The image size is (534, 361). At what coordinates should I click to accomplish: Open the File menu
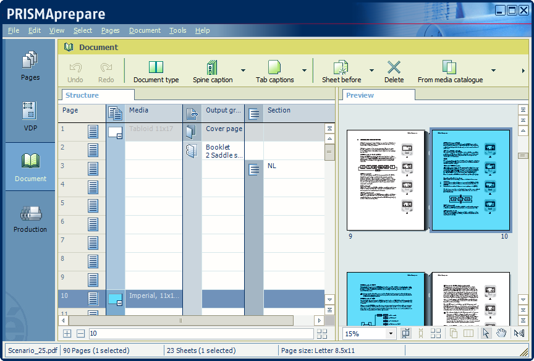[x=14, y=30]
